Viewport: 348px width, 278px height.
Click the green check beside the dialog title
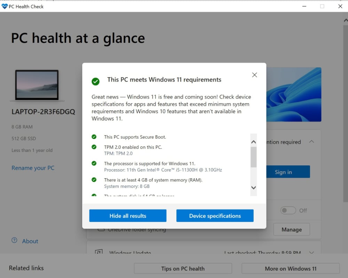click(95, 81)
